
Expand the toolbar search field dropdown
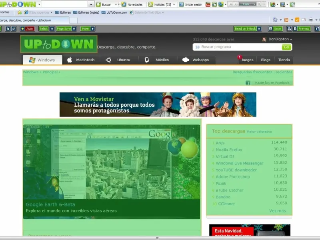click(91, 4)
